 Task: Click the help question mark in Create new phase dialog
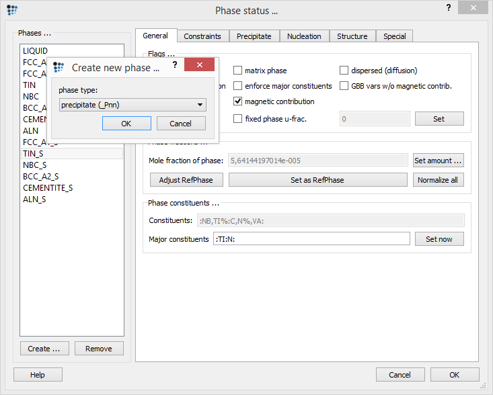click(174, 64)
